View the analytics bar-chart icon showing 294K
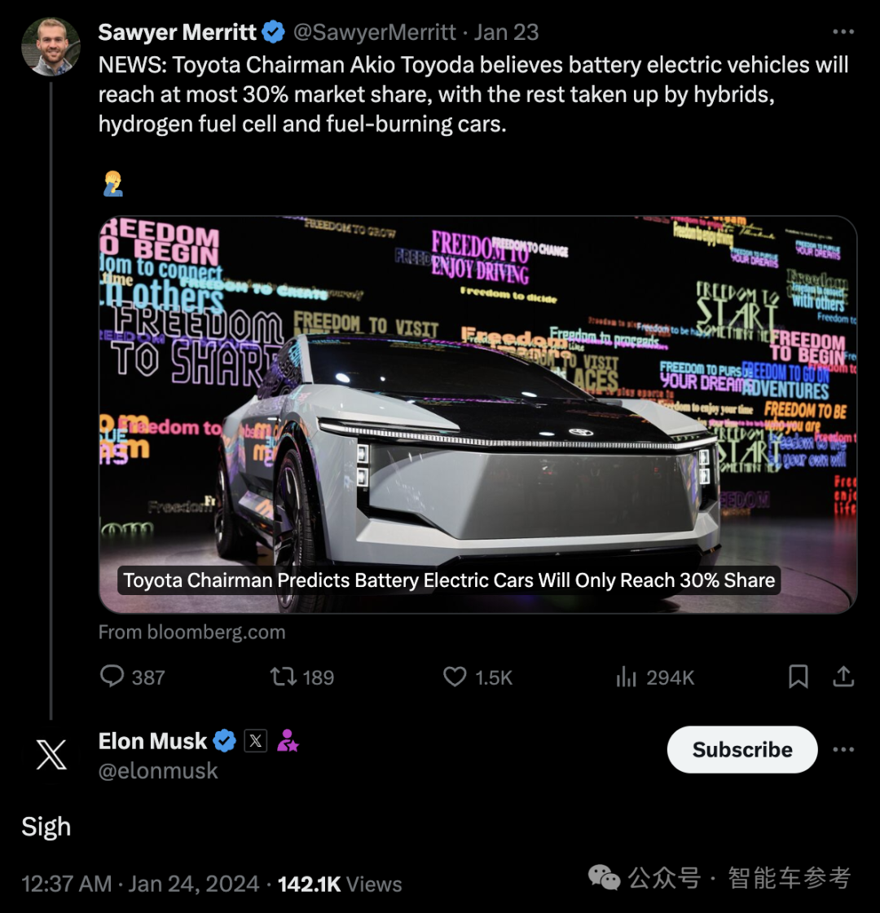This screenshot has width=880, height=913. [627, 677]
